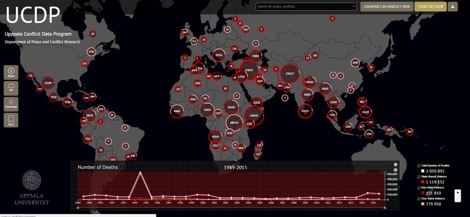Screen dimensions: 470x217
Task: Zoom in the map with plus button
Action: [x=458, y=193]
